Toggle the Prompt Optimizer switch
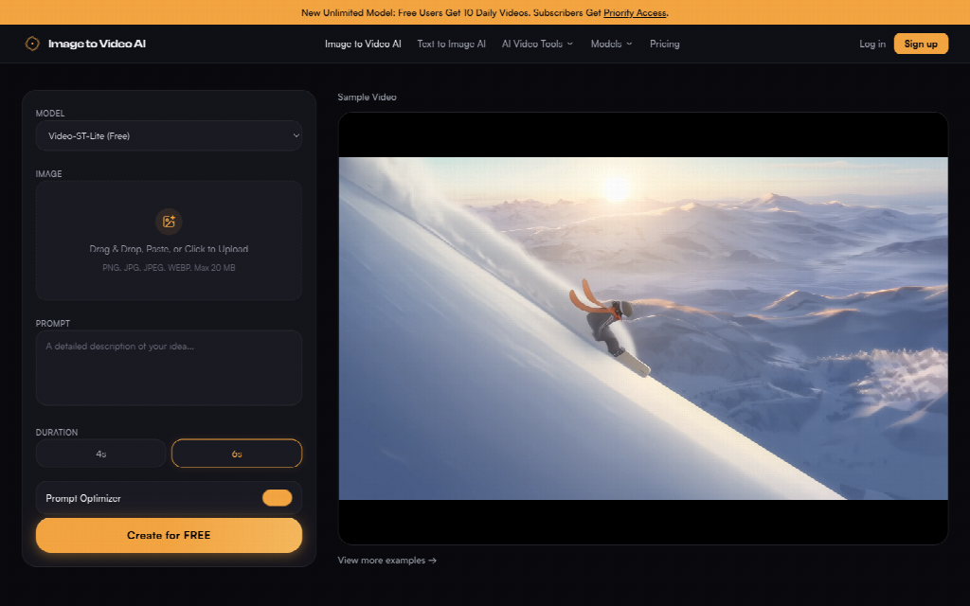 [x=278, y=498]
